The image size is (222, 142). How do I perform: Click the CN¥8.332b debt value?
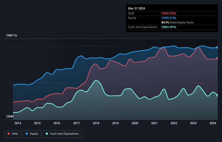click(169, 13)
